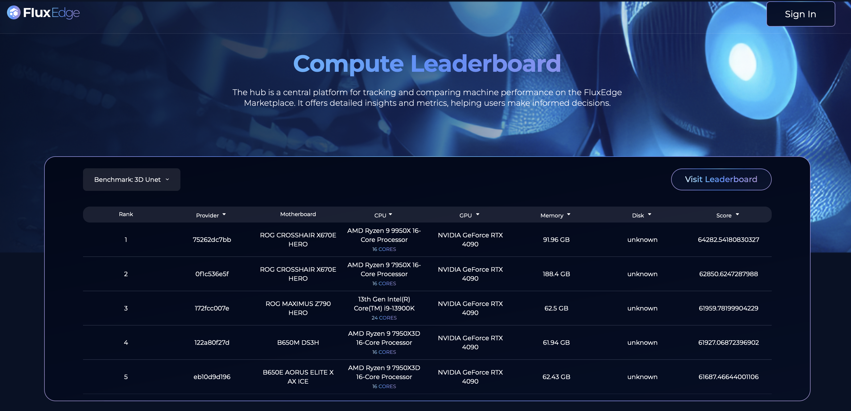Sort by Disk column arrow
Screen dimensions: 851x411
click(650, 215)
